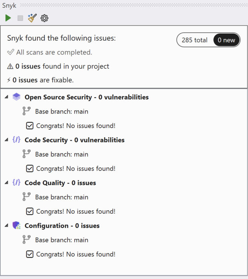Screen dimensions: 248x279
Task: Collapse the Configuration tree node
Action: click(6, 226)
